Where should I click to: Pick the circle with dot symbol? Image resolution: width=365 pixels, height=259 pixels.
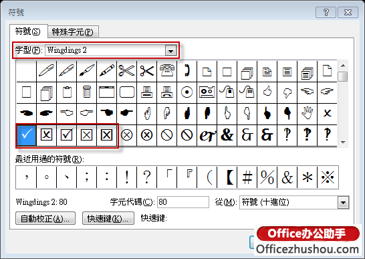187,92
